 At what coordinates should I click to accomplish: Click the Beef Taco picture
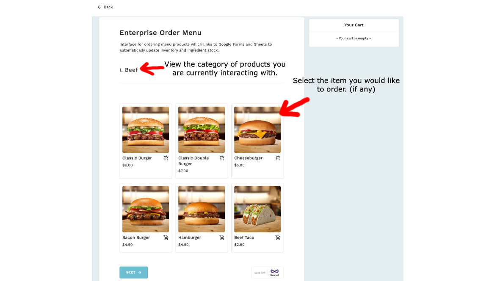(257, 209)
